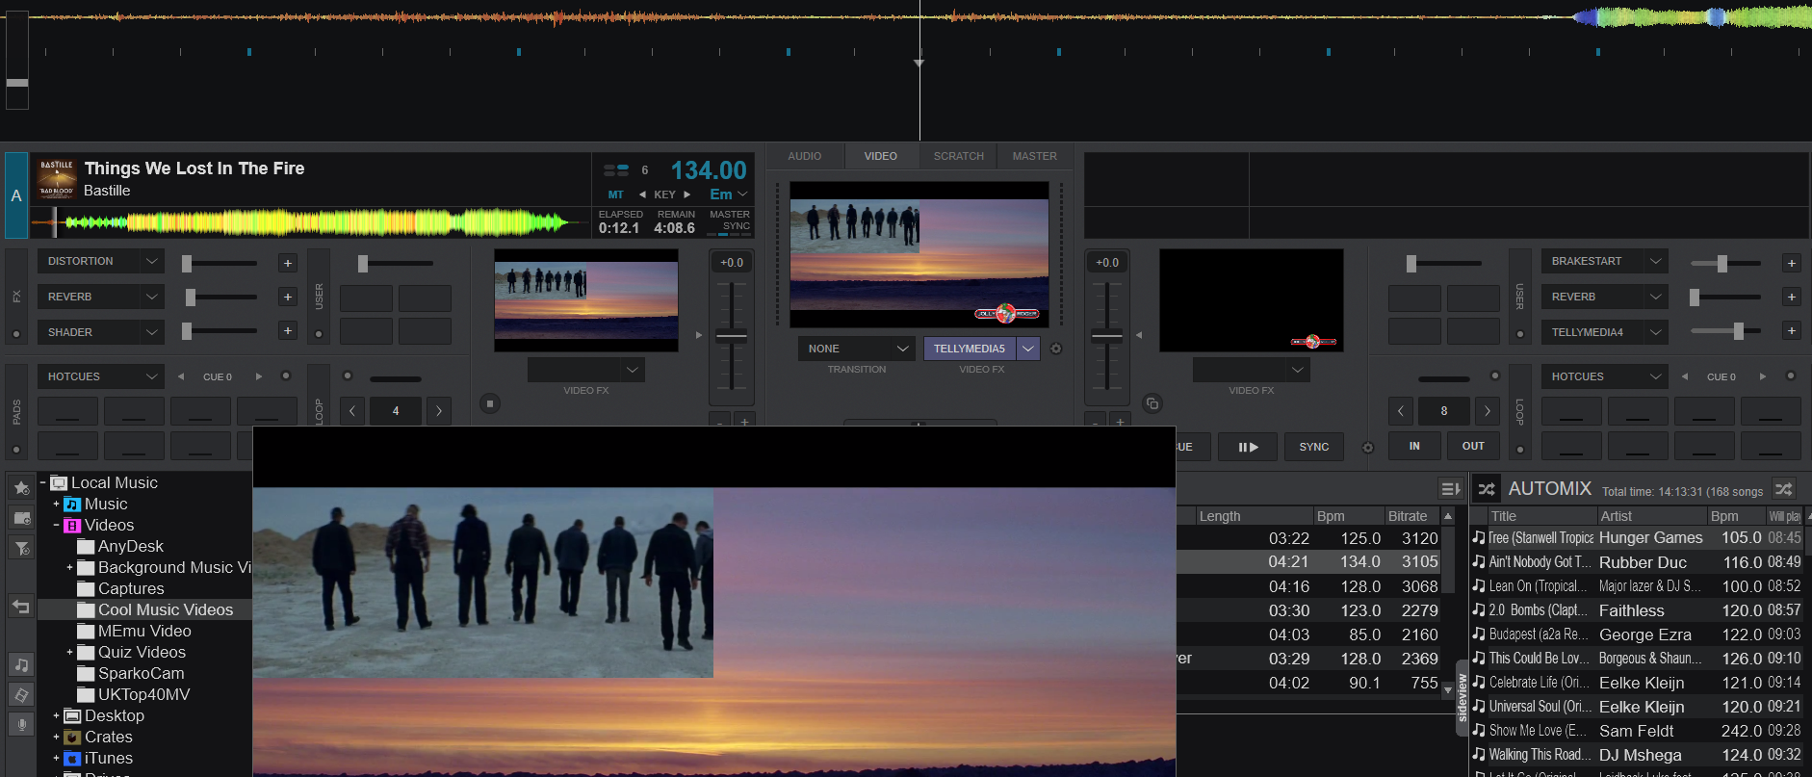Click the shuffle icon right of the AUTOMIX total time
Image resolution: width=1812 pixels, height=777 pixels.
[x=1784, y=489]
